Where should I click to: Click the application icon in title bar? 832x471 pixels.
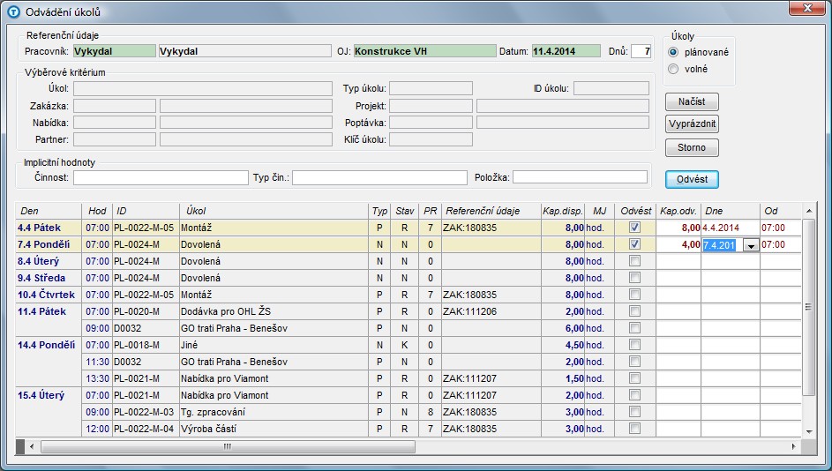click(14, 11)
